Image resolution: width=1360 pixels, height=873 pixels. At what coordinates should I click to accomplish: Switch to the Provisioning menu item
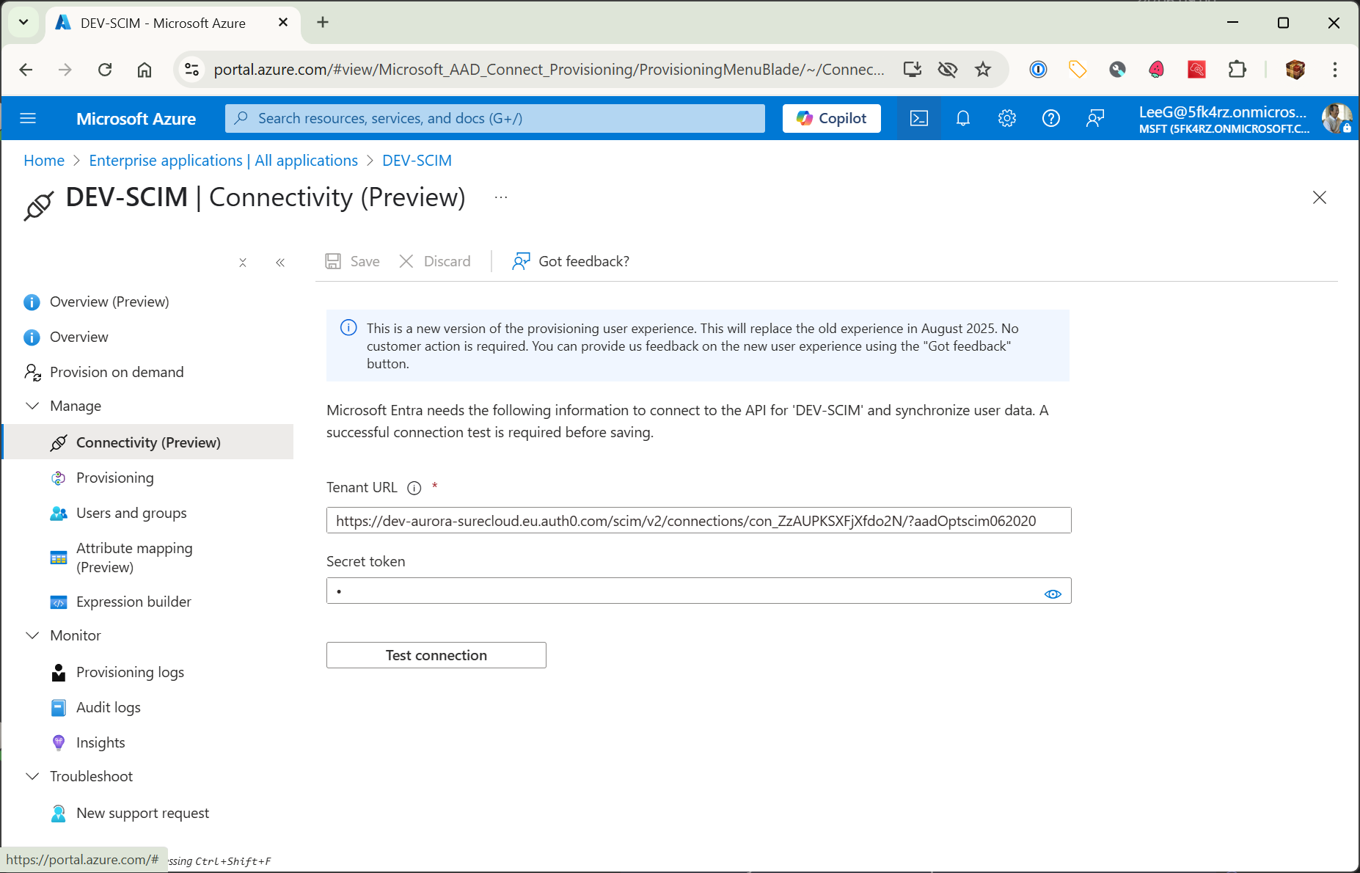pos(115,478)
